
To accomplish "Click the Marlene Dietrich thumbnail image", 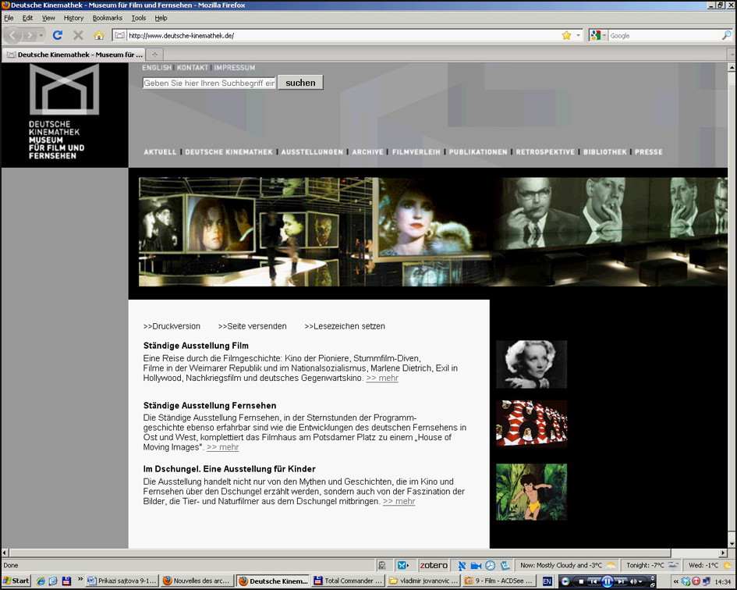I will [531, 364].
